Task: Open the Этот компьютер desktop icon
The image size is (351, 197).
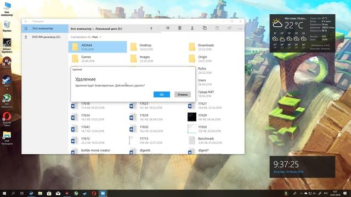Action: 7,9
